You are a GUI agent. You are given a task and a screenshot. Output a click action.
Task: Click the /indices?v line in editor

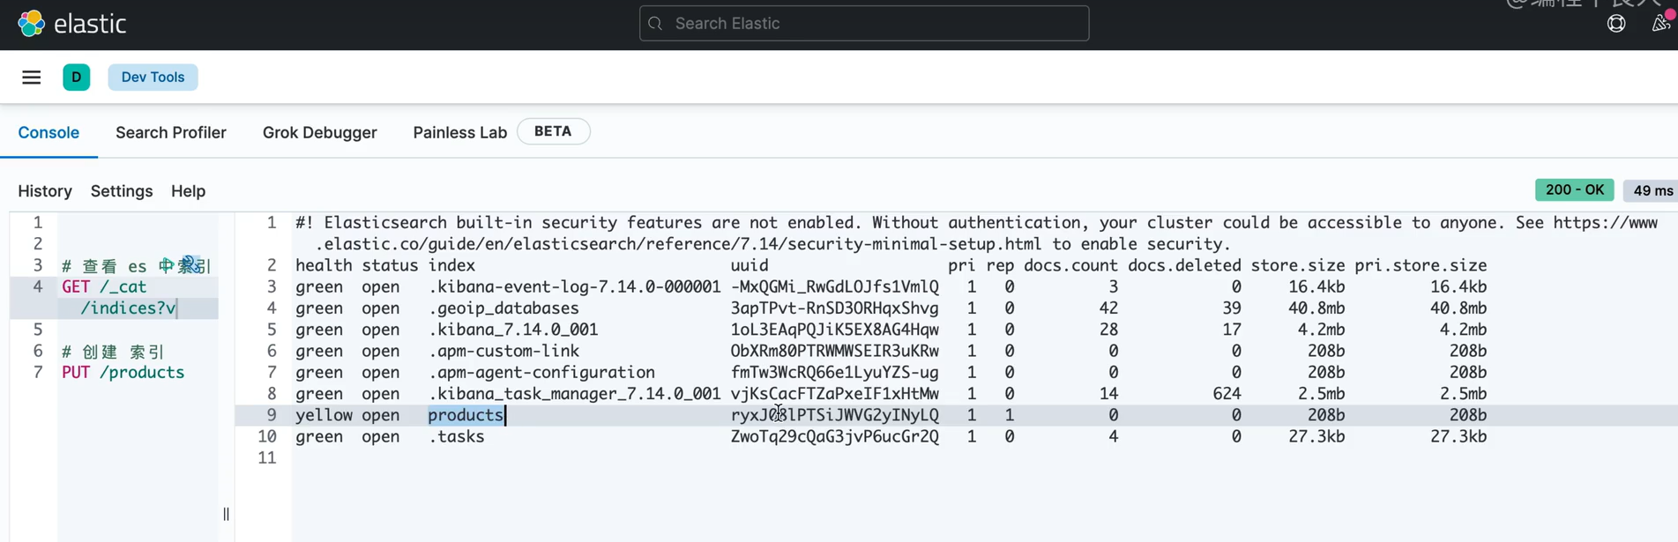click(x=128, y=308)
